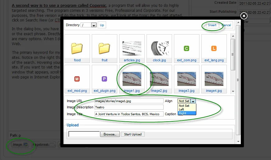Select the clock.jpg thumbnail

(160, 49)
